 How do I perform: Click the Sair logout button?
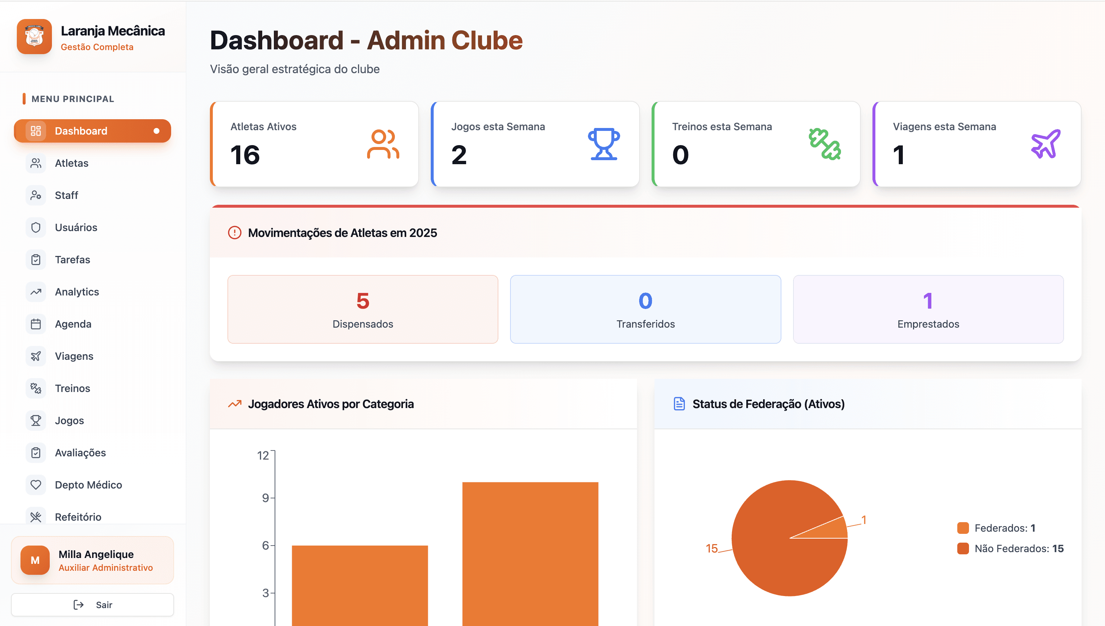(92, 604)
